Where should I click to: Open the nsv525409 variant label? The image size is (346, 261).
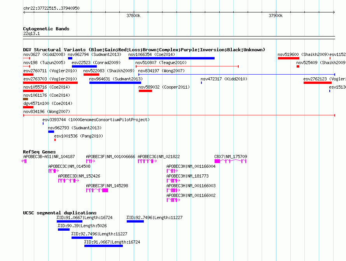321,63
